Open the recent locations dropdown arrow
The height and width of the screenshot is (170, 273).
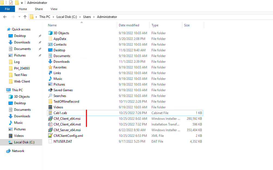point(19,17)
